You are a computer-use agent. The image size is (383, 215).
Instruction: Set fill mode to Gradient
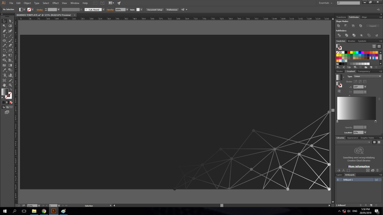click(7, 102)
